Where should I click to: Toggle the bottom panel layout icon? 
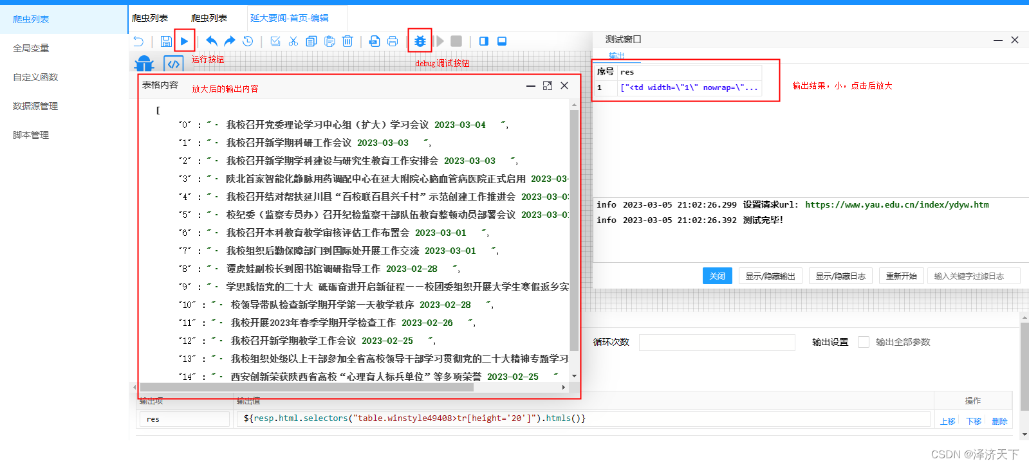[502, 41]
